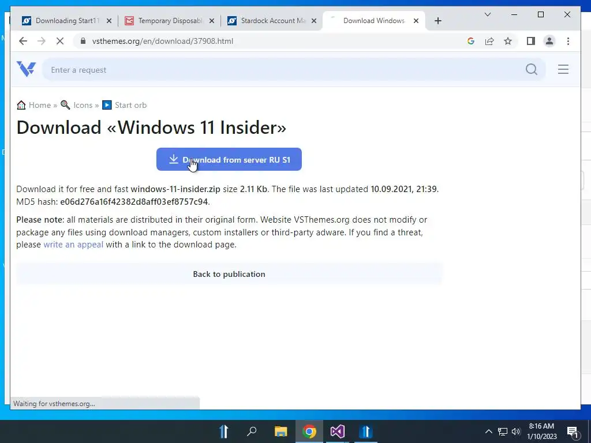
Task: Click the write an appeal link
Action: coord(73,245)
